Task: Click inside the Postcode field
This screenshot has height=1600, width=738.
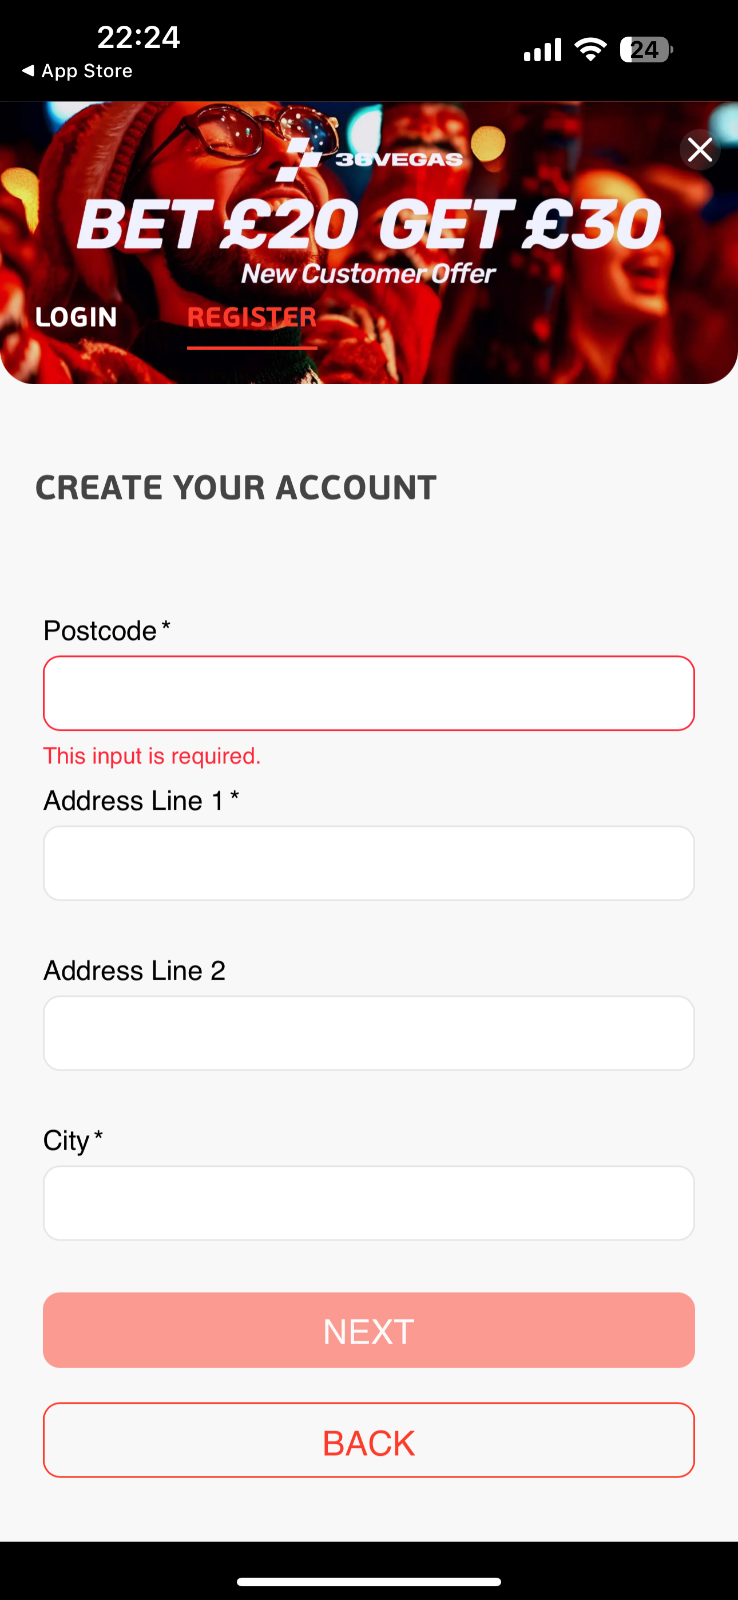Action: 369,692
